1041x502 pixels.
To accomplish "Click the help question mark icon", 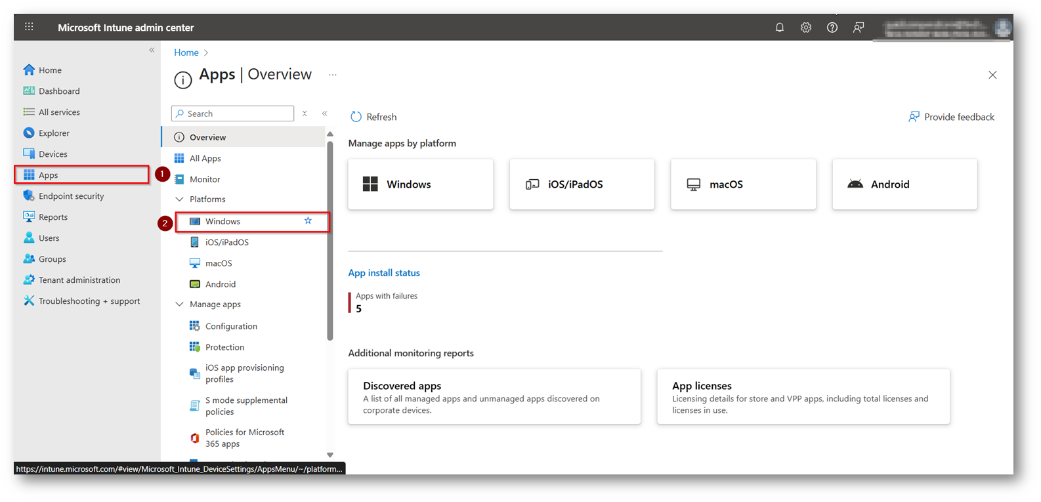I will 832,28.
